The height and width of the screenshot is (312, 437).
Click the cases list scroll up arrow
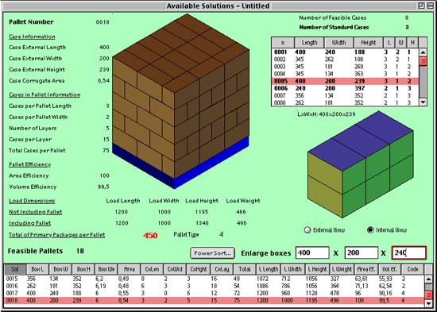[423, 52]
